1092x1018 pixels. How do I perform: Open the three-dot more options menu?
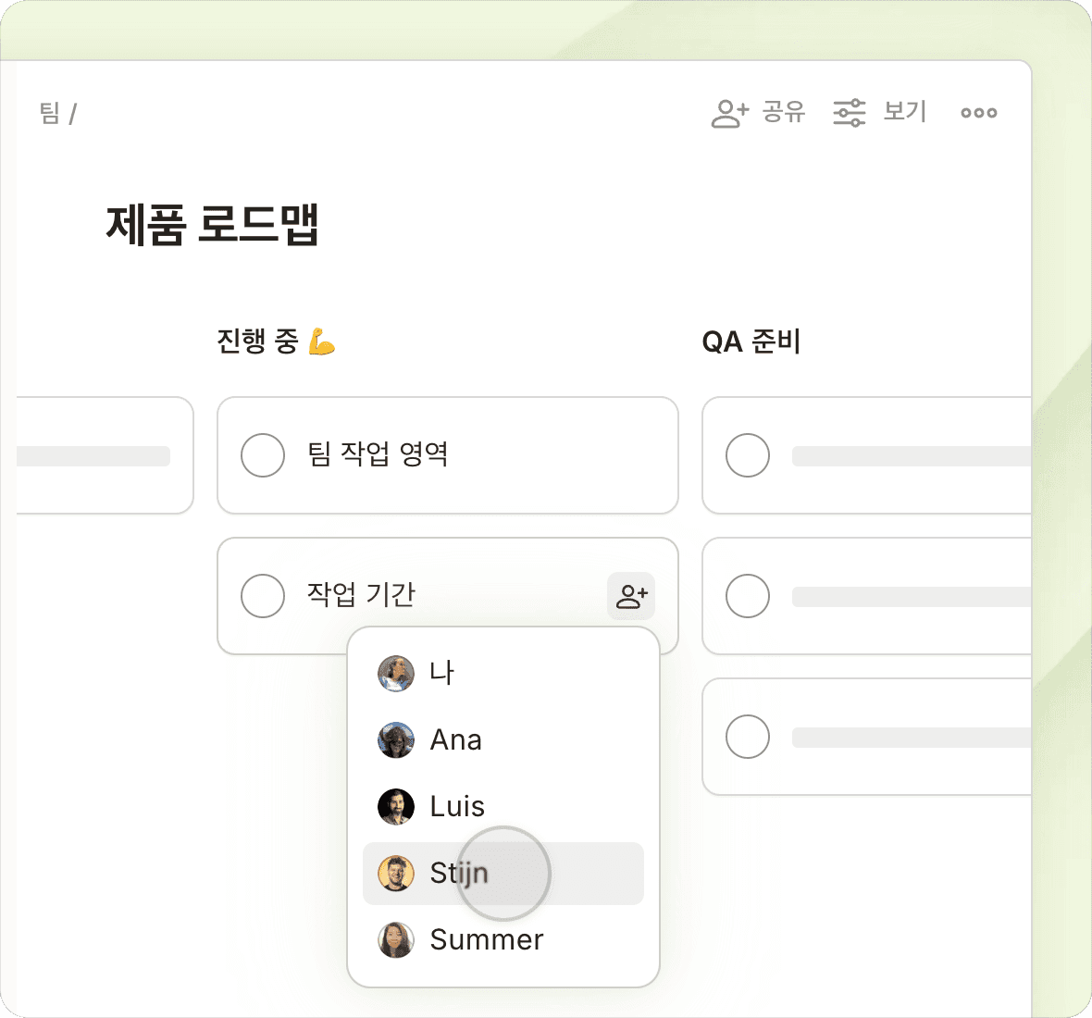(978, 113)
